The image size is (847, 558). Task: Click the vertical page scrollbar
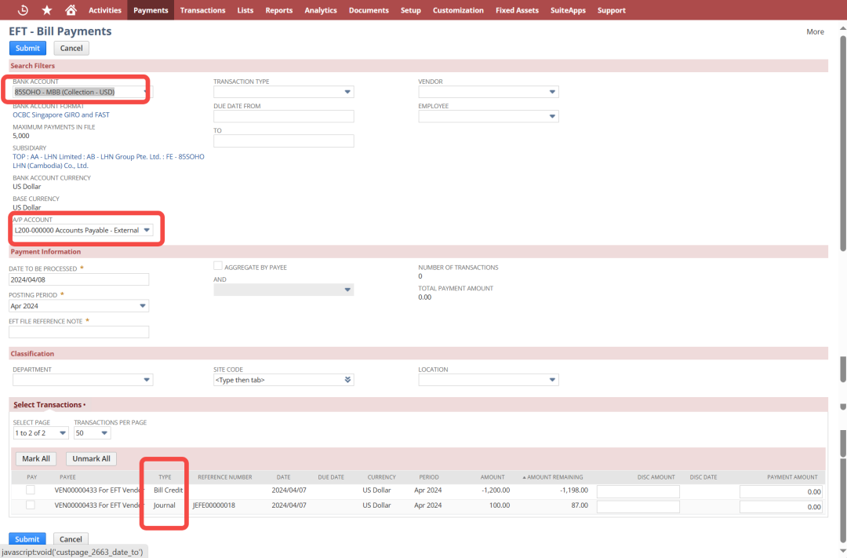click(x=842, y=144)
